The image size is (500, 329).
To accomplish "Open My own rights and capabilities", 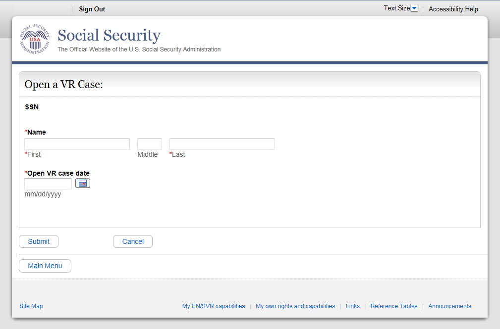I will [295, 306].
